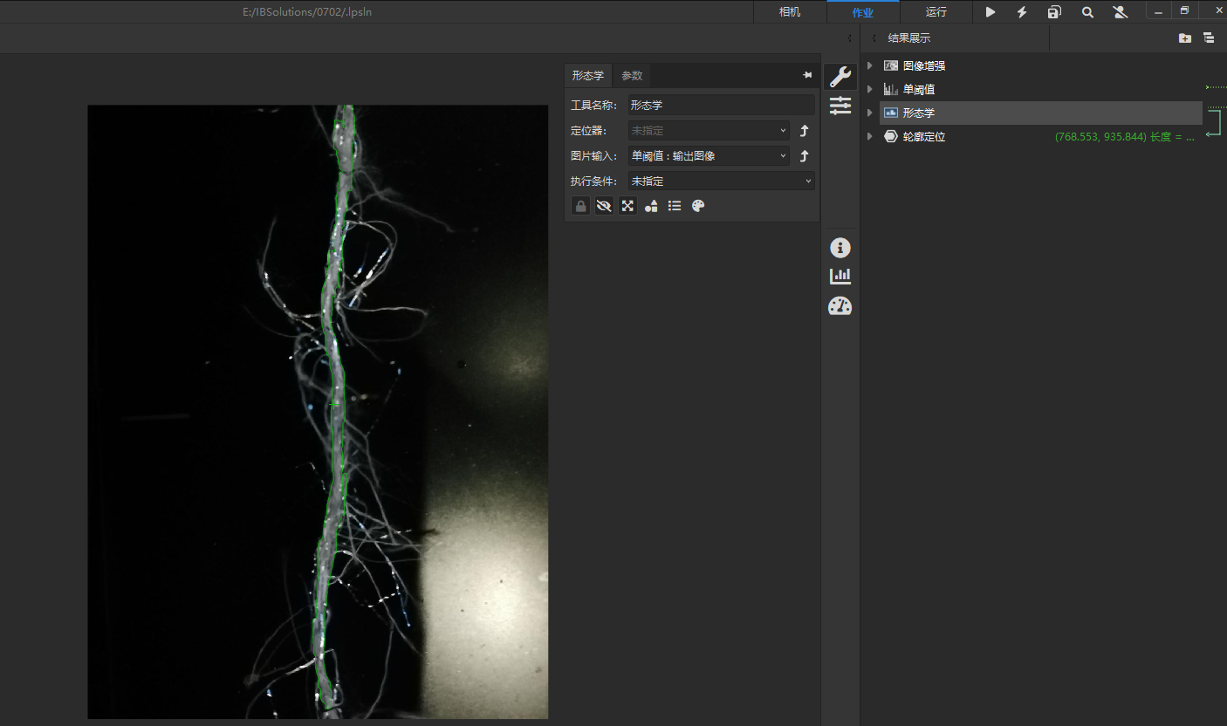Open the 执行条件 dropdown
1227x726 pixels.
pyautogui.click(x=721, y=181)
